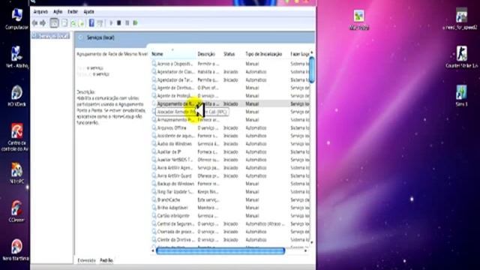Open the Exibir menu
The width and height of the screenshot is (480, 270).
[x=73, y=12]
